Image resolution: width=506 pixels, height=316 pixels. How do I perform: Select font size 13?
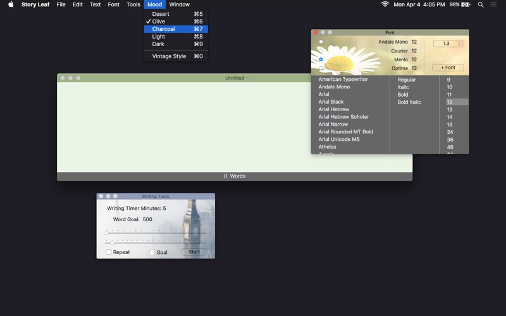(450, 109)
